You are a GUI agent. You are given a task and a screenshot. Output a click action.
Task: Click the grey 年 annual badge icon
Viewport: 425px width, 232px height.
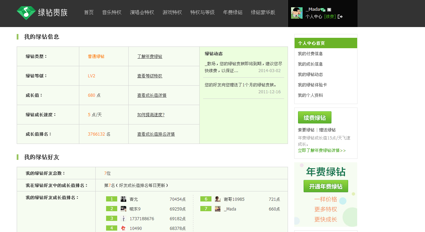coord(329,10)
